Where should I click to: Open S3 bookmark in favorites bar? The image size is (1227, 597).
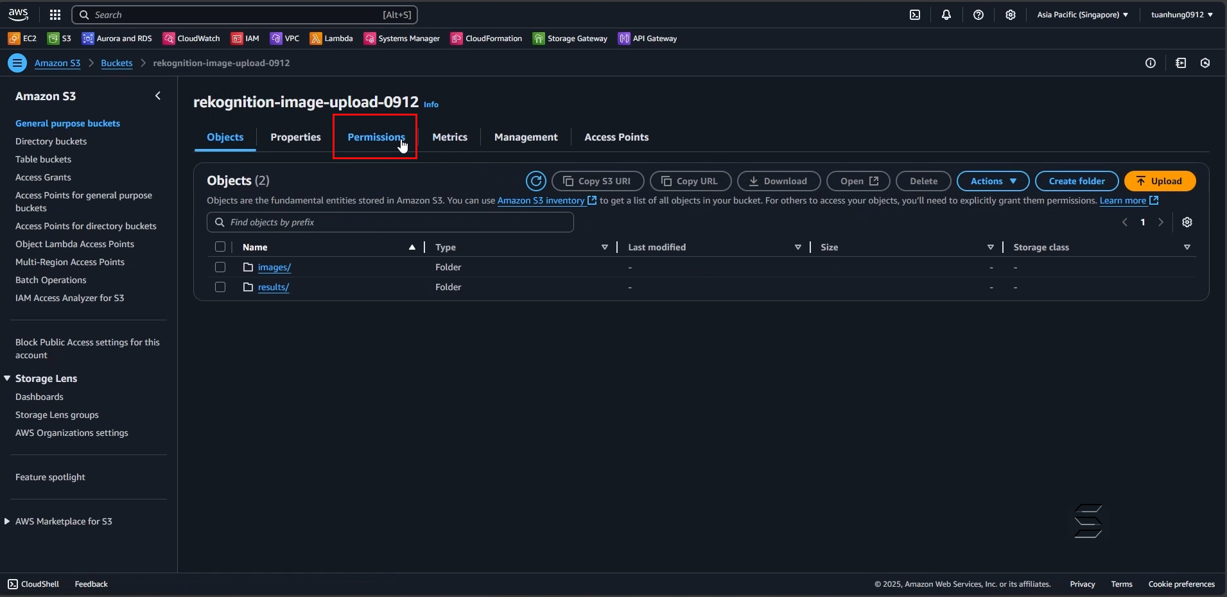[59, 39]
